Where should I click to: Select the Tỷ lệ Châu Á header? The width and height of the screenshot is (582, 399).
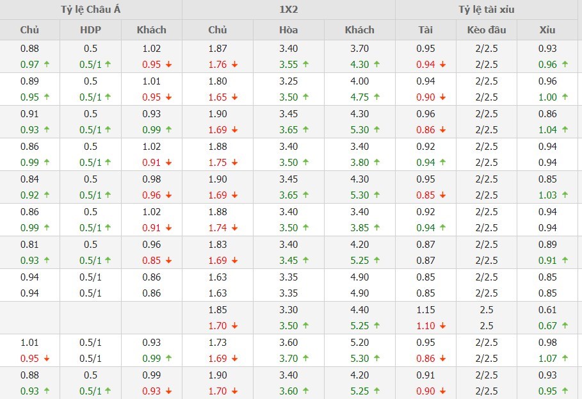[91, 10]
